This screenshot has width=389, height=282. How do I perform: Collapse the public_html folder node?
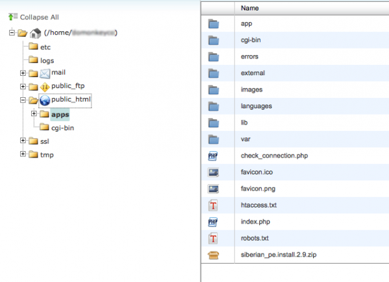(x=23, y=100)
